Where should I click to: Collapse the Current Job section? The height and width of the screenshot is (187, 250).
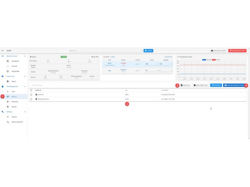25,76
